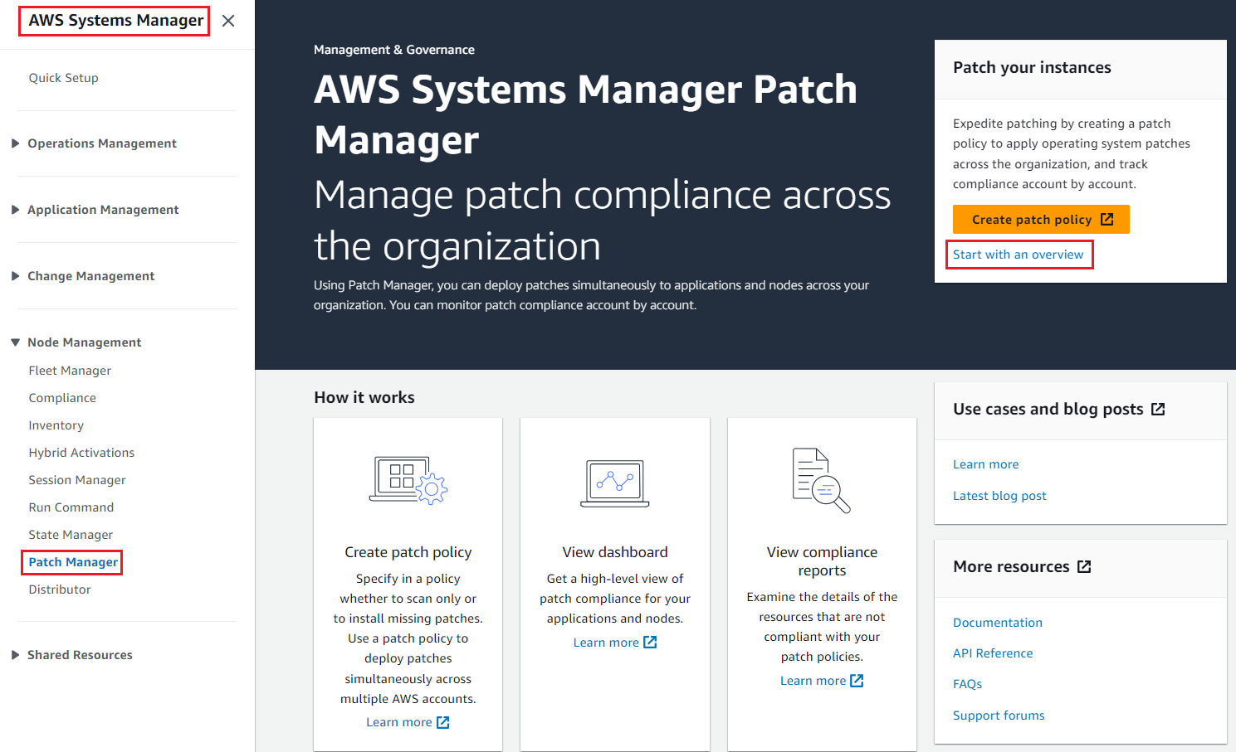Open the Documentation link
The width and height of the screenshot is (1236, 752).
pos(997,623)
